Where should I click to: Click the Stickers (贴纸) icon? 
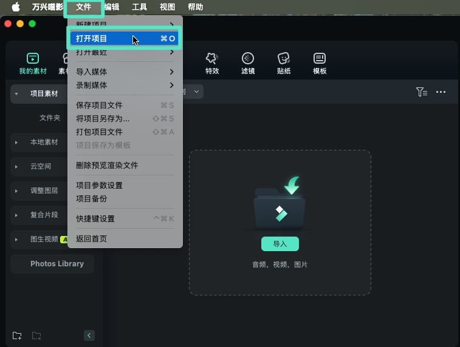[x=283, y=59]
